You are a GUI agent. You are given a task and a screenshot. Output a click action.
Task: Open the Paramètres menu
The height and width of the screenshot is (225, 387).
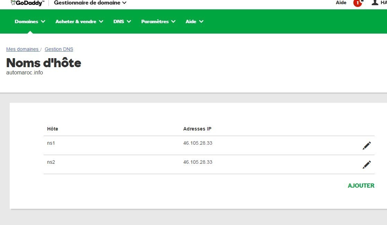(x=158, y=21)
